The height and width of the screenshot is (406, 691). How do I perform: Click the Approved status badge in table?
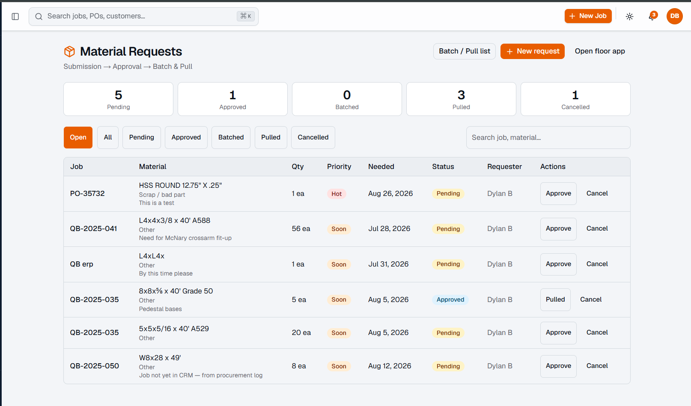[450, 299]
